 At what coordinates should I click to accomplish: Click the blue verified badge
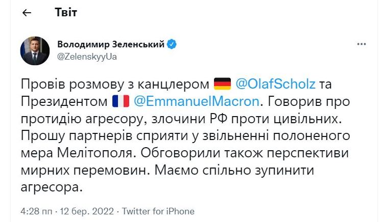pyautogui.click(x=172, y=45)
